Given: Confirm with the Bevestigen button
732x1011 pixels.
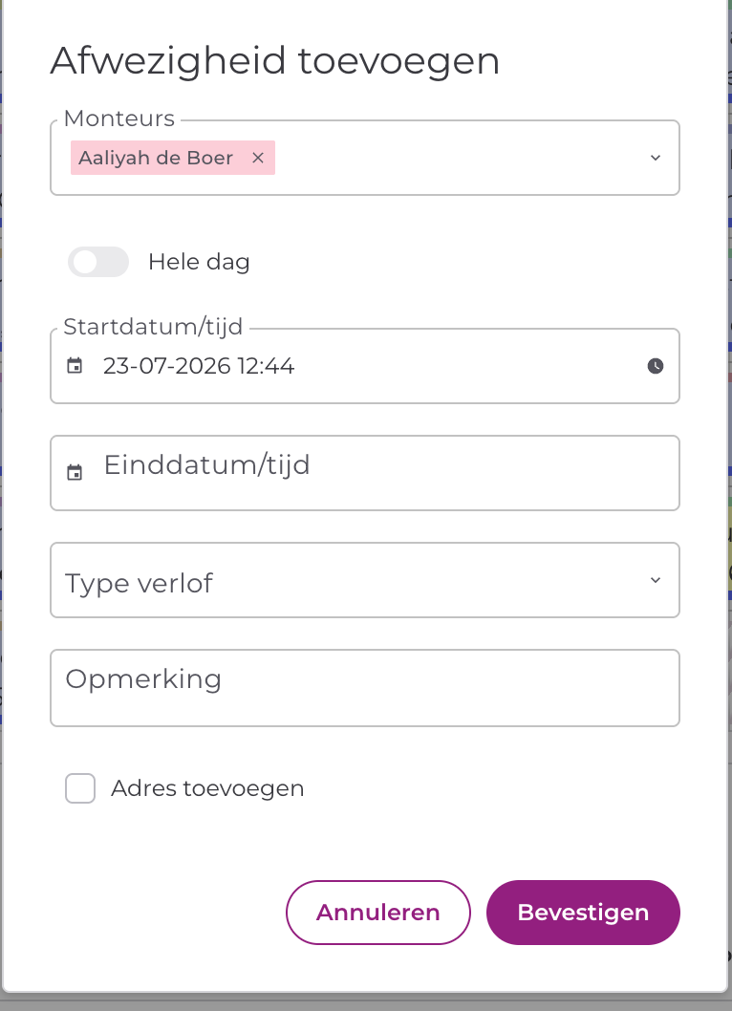Looking at the screenshot, I should click(x=583, y=913).
